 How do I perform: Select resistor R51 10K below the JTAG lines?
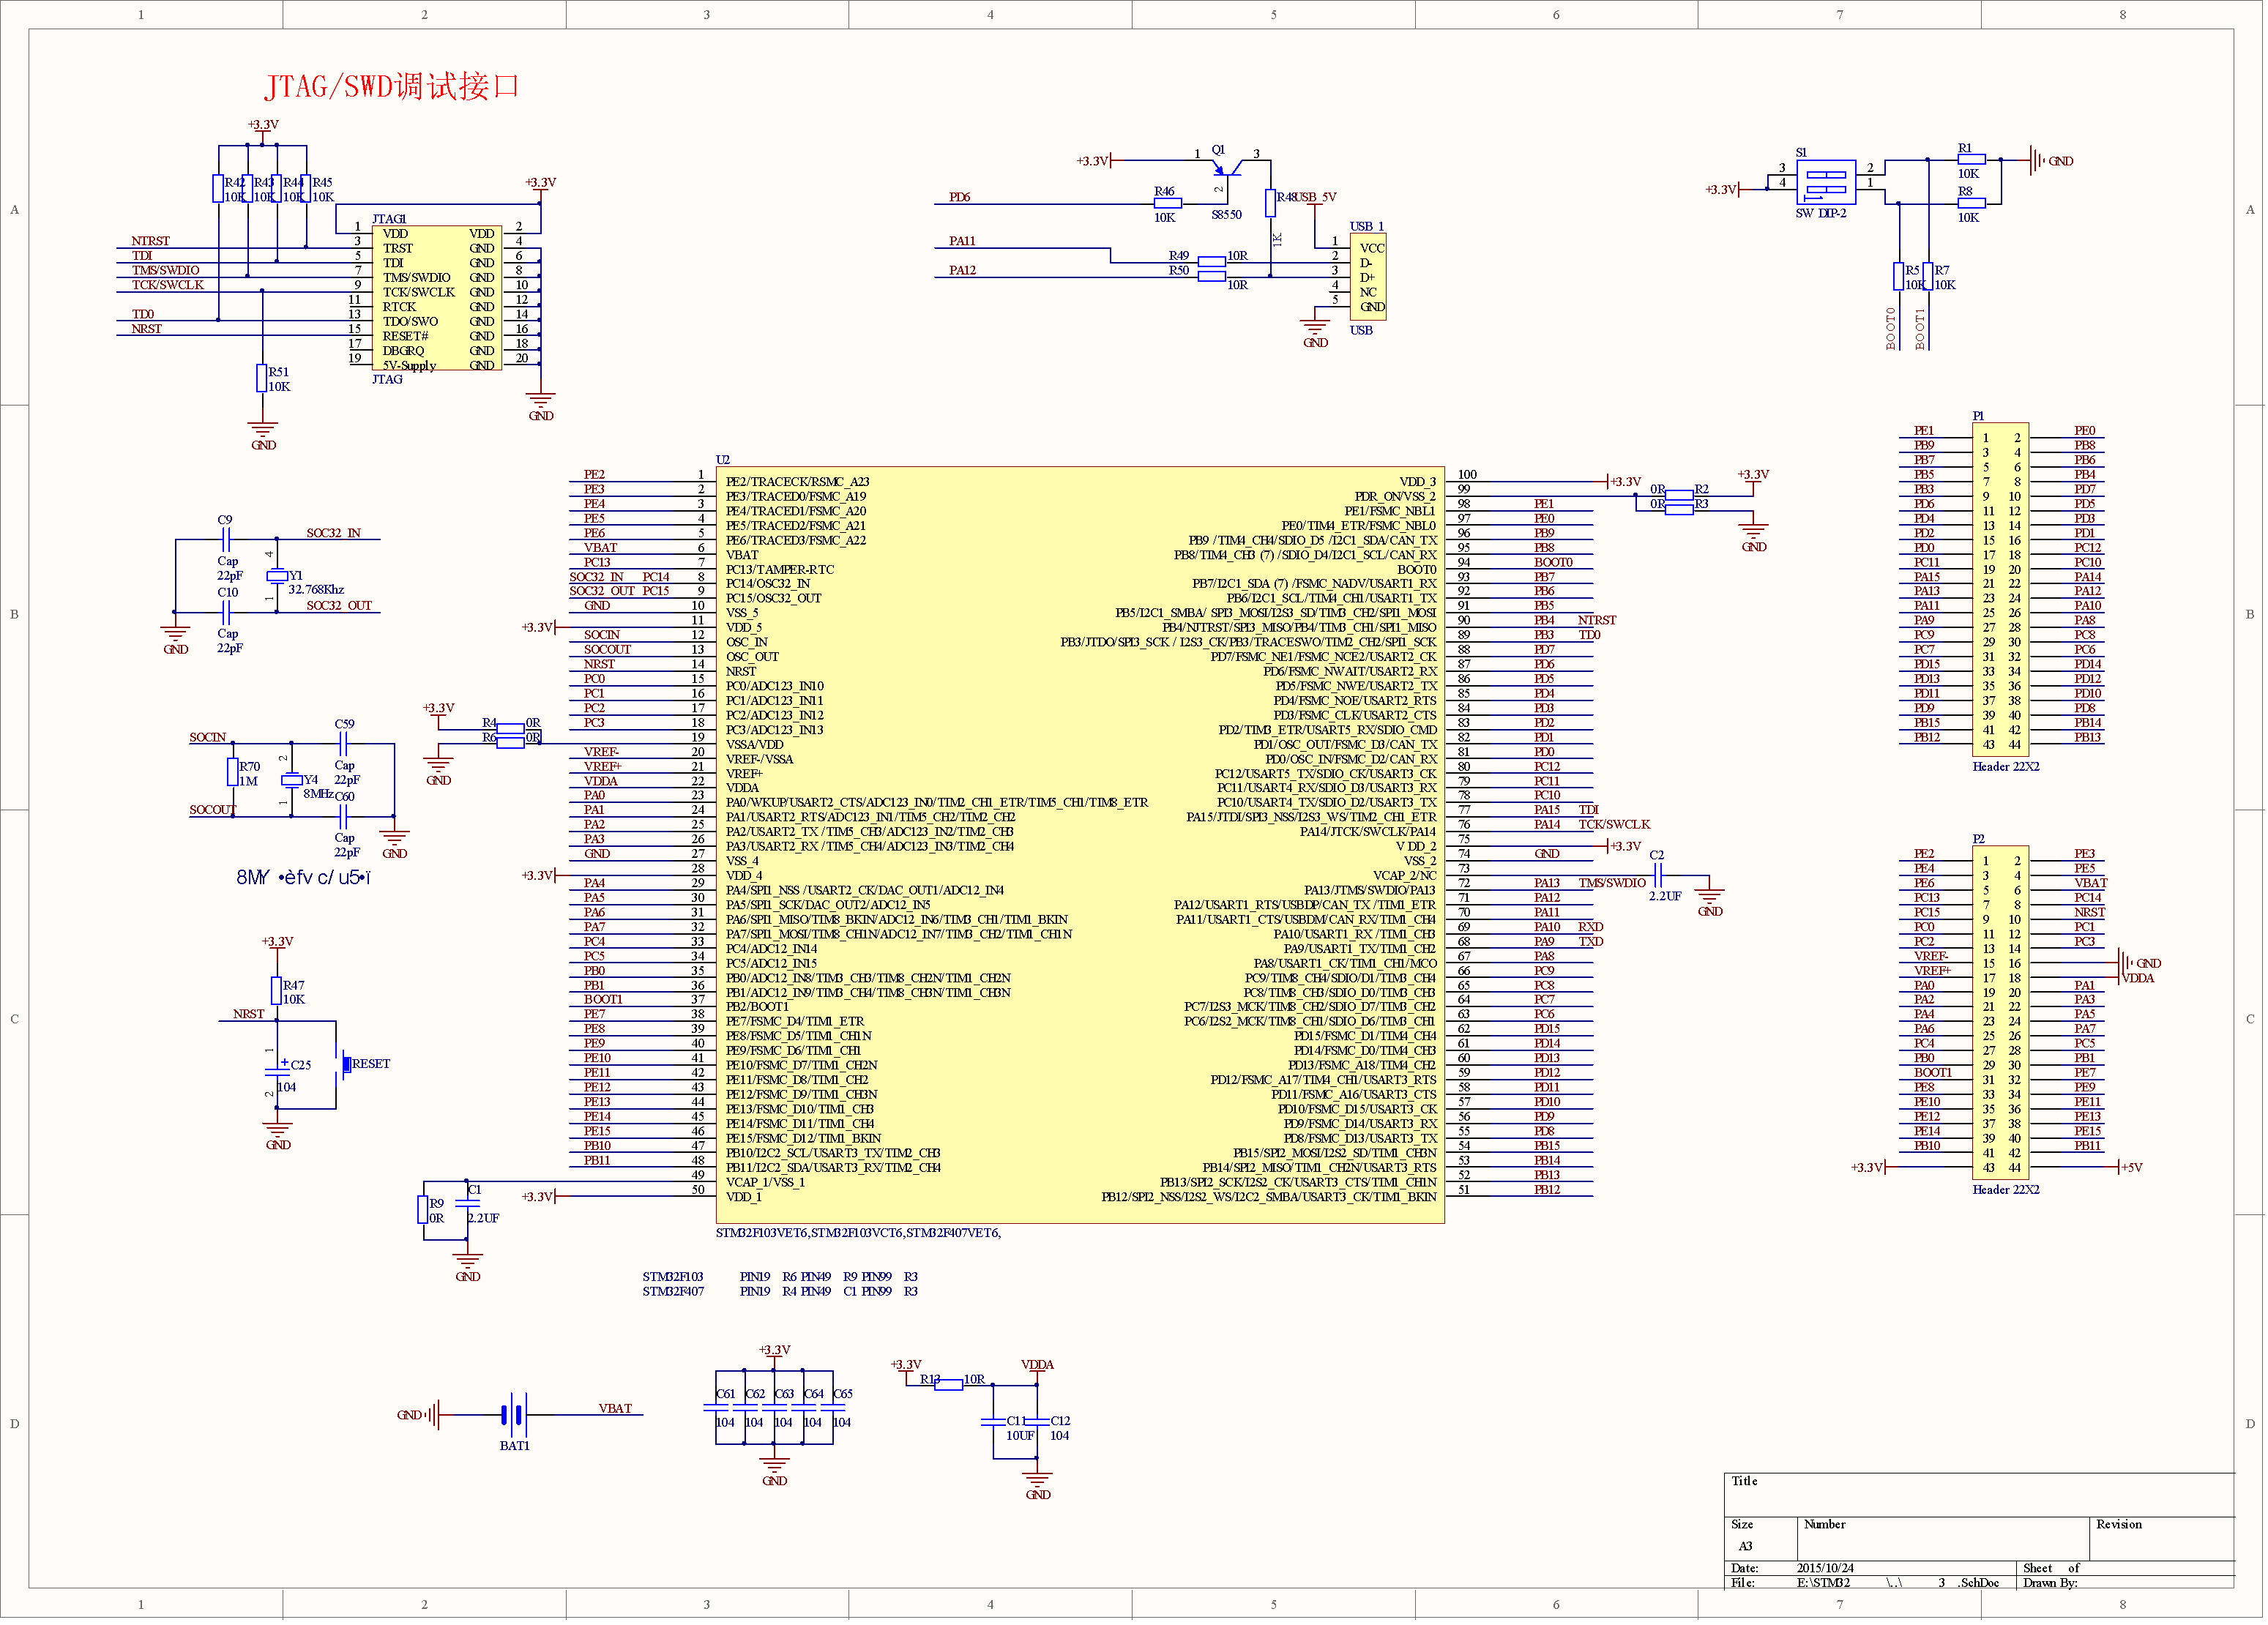[x=262, y=378]
